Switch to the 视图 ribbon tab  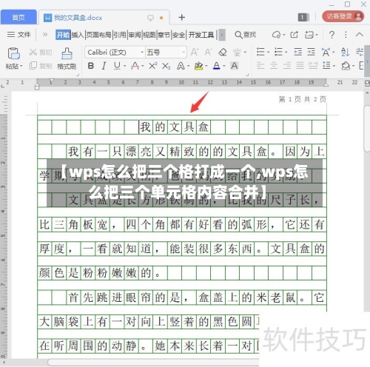click(149, 35)
